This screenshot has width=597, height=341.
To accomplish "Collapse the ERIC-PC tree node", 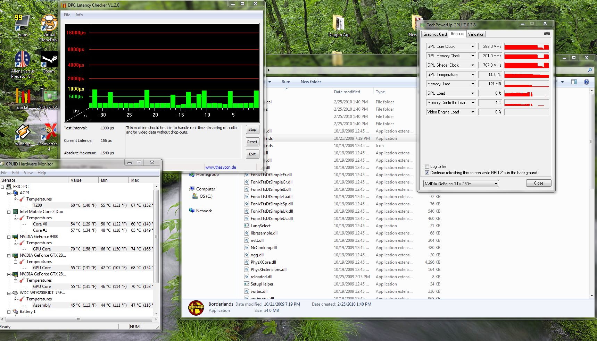I will [3, 187].
